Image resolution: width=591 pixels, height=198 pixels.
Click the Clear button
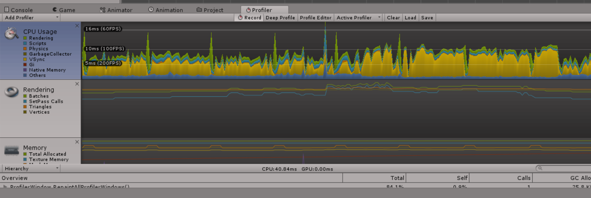[x=393, y=17]
